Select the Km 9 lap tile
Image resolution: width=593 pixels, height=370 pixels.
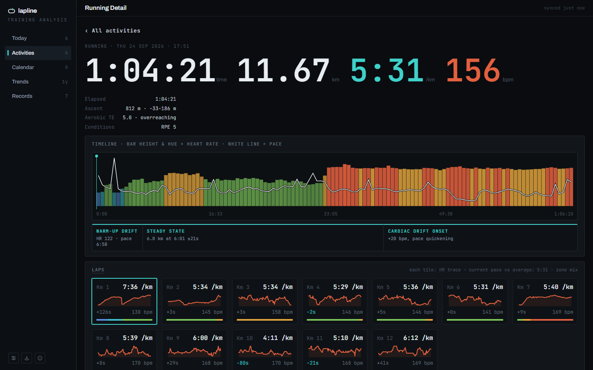pos(194,350)
